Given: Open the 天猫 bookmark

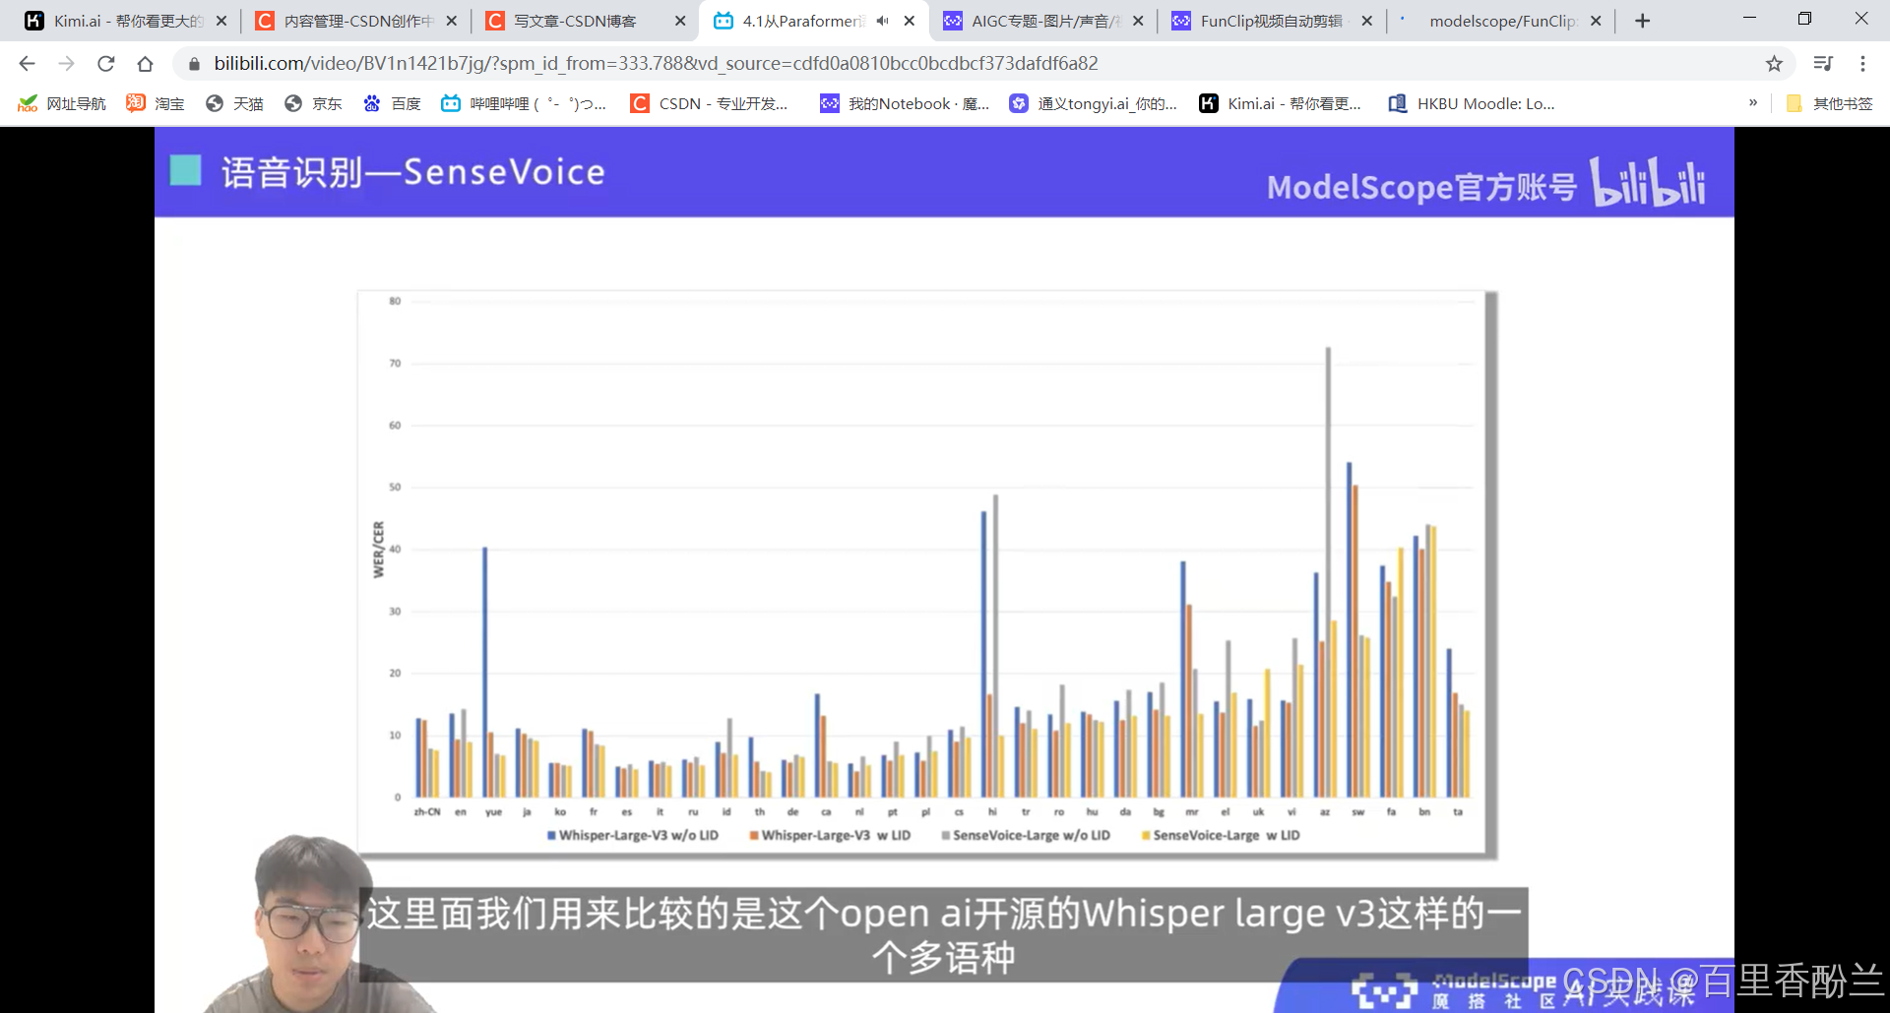Looking at the screenshot, I should (x=234, y=103).
